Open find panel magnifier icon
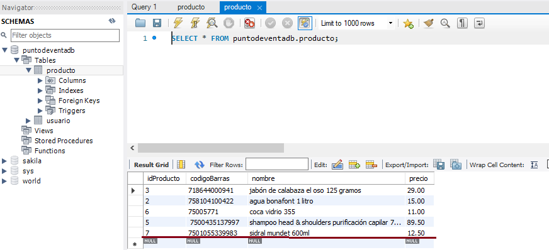The height and width of the screenshot is (250, 549). point(445,23)
